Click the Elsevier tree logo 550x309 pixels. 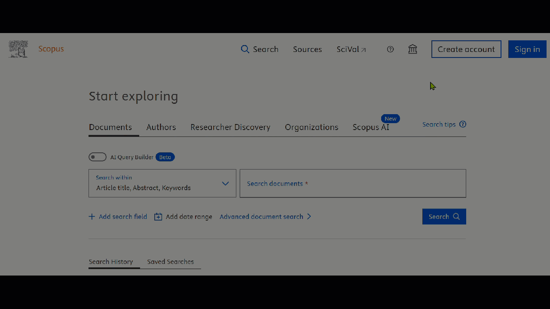click(18, 49)
